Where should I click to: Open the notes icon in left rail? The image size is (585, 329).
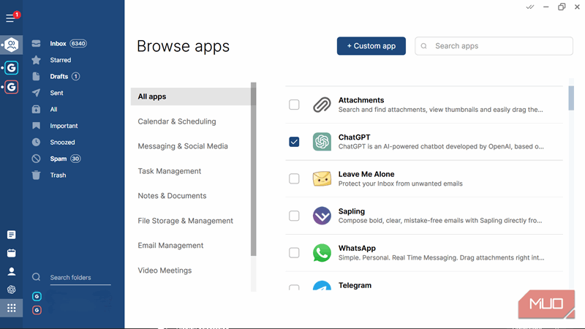click(11, 235)
